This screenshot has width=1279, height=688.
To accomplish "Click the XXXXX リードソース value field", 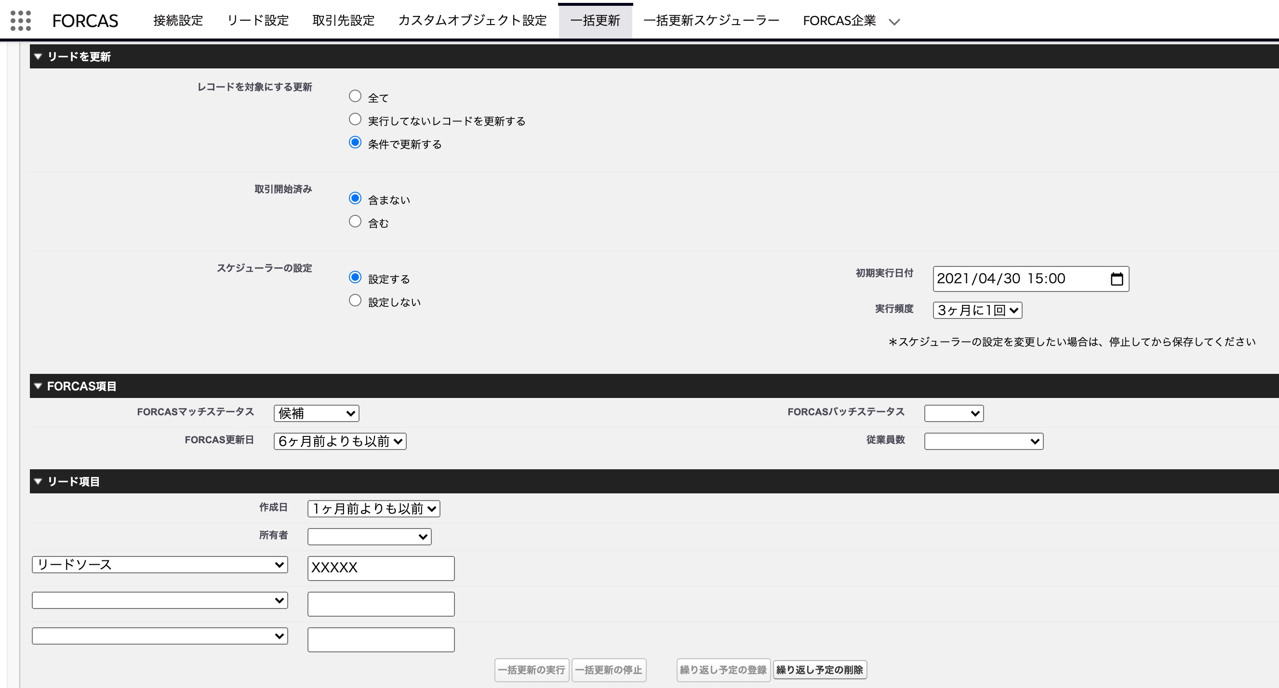I will pyautogui.click(x=380, y=568).
